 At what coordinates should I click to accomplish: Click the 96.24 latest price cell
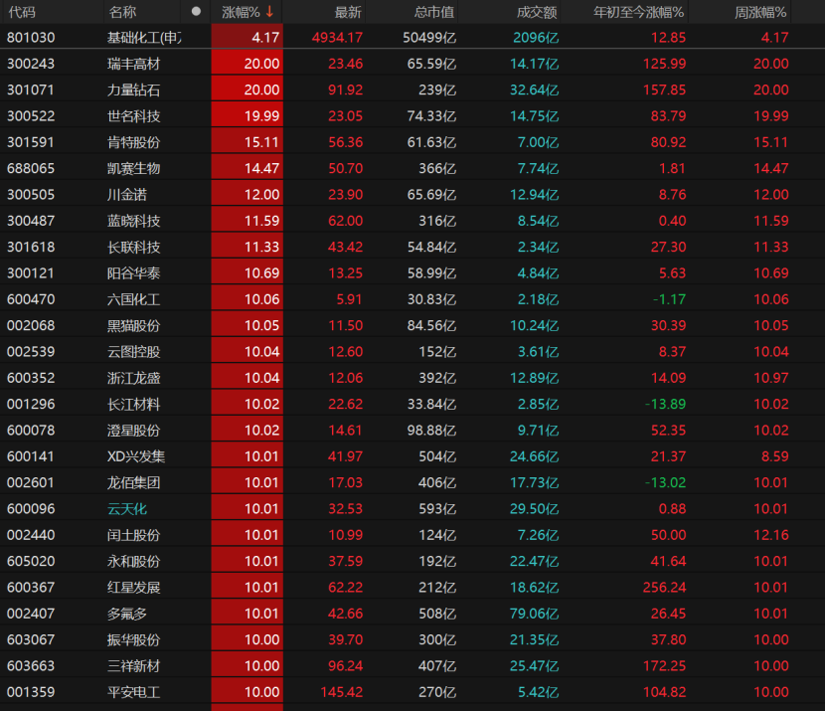pos(345,666)
